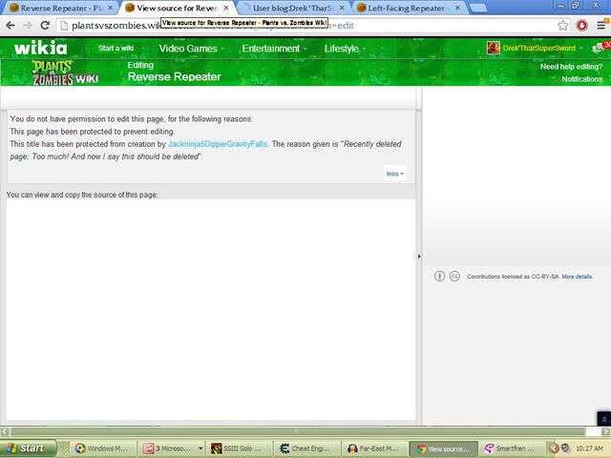Switch to Smartfren taskbar item

click(512, 448)
